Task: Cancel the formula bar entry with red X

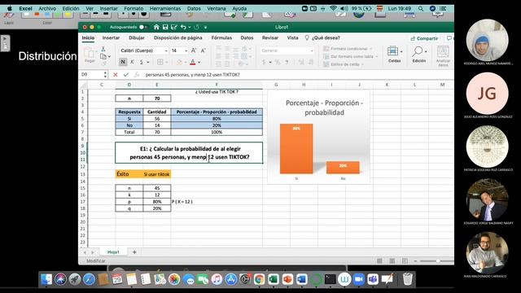Action: (116, 75)
